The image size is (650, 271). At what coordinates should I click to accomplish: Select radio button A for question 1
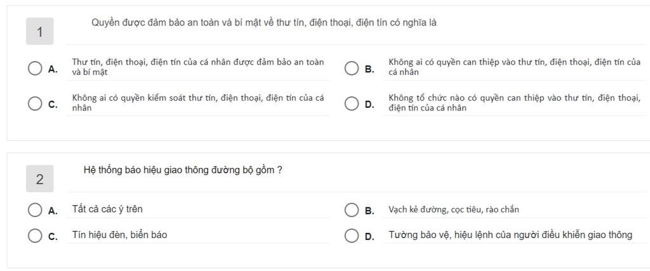point(35,68)
